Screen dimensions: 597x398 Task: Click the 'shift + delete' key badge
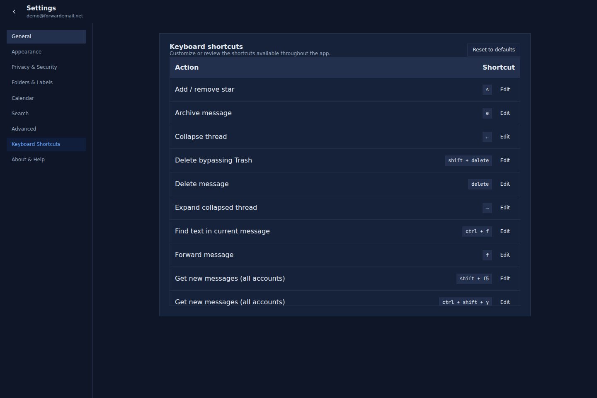(x=468, y=160)
